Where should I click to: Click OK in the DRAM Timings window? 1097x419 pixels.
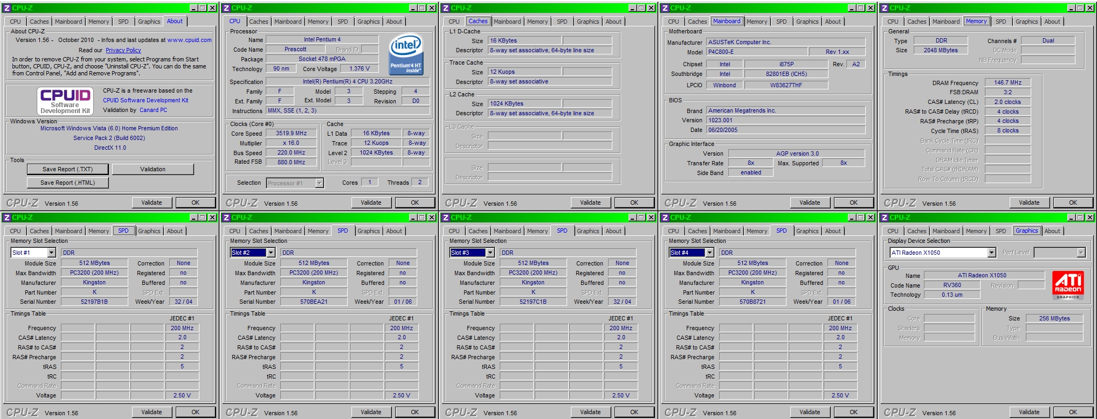(1073, 202)
